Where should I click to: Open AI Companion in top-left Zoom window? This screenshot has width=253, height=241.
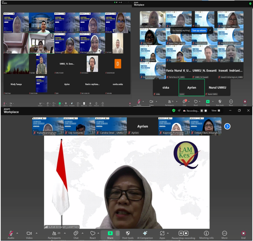[x=72, y=104]
